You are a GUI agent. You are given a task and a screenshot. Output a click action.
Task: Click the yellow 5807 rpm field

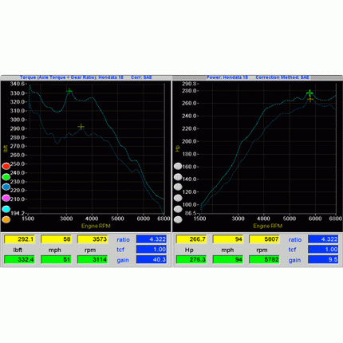coord(264,239)
